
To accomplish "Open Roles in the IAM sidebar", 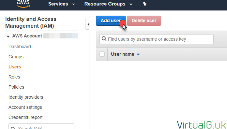I will tap(14, 77).
